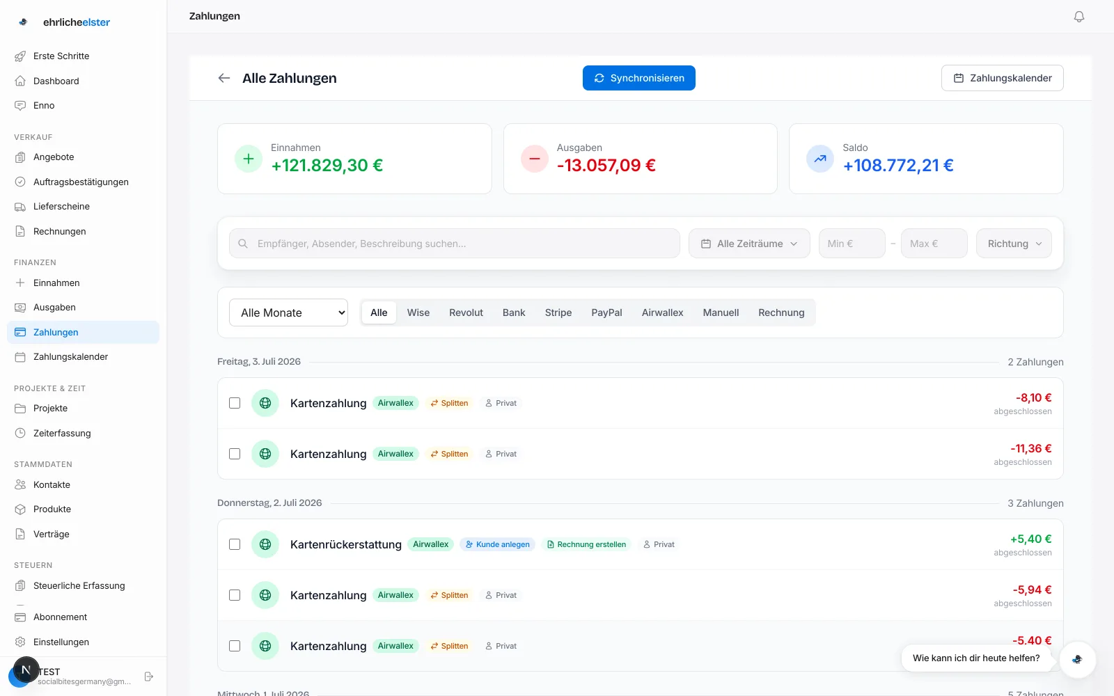The image size is (1114, 696).
Task: Open the Alle Monate dropdown
Action: tap(288, 313)
